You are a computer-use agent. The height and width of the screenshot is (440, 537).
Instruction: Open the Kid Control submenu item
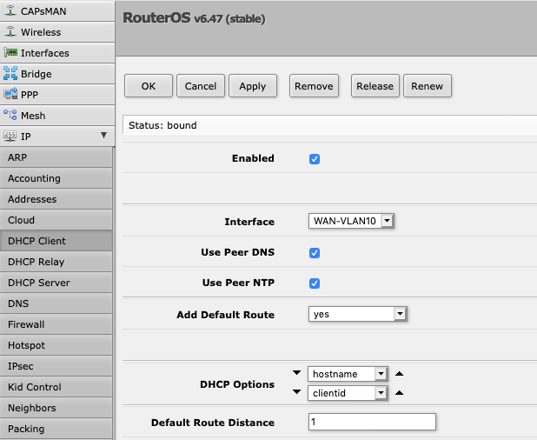[x=56, y=387]
